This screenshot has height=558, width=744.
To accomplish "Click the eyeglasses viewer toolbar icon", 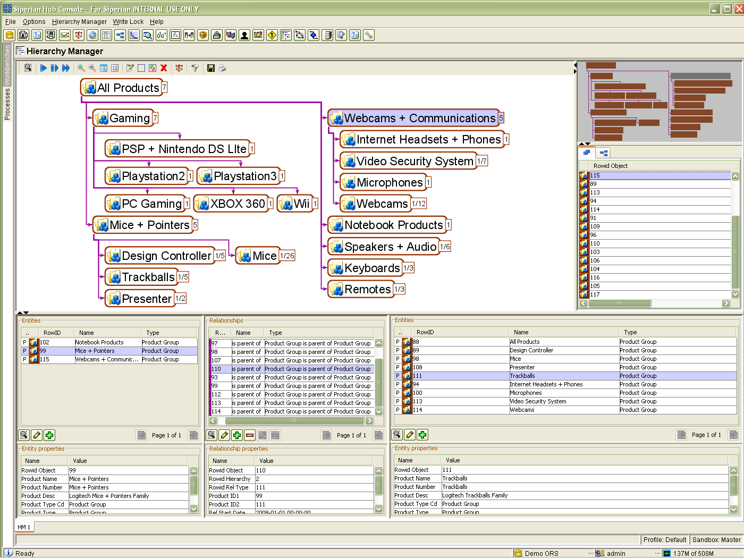I will 162,35.
